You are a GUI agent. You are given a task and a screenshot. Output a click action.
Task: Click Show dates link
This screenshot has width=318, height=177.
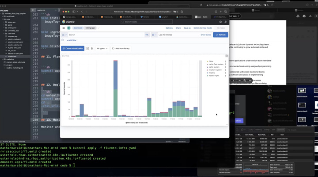[206, 35]
